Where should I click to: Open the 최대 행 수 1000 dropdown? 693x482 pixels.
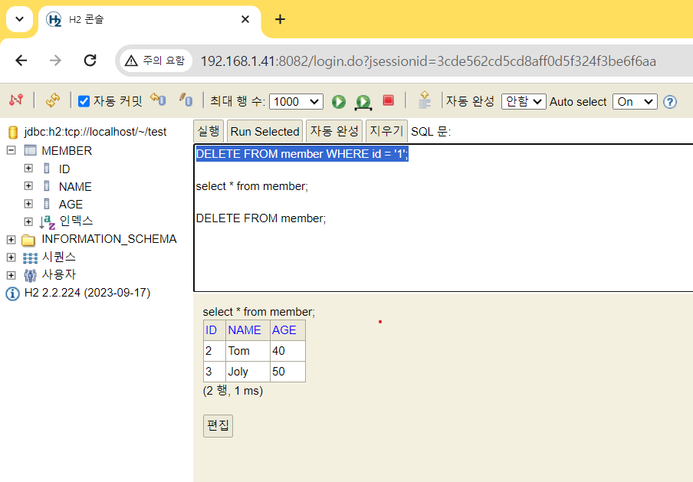coord(296,102)
